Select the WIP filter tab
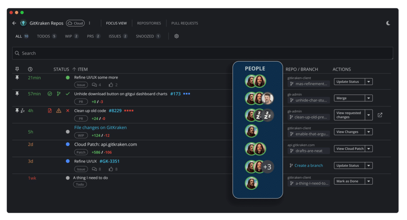Screen dimensions: 407x220 [x=72, y=36]
